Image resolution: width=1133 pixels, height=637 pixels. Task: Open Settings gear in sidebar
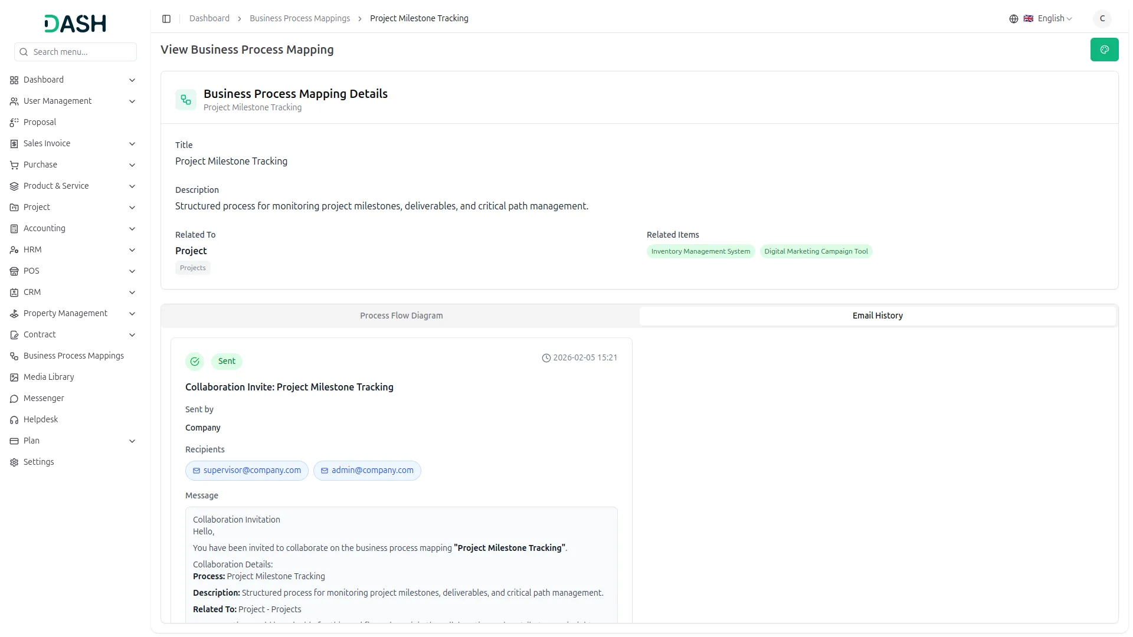tap(14, 462)
